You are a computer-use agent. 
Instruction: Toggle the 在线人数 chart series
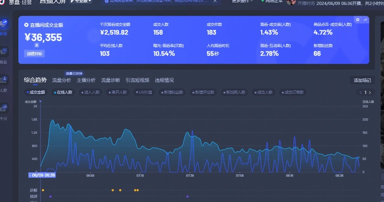point(63,92)
